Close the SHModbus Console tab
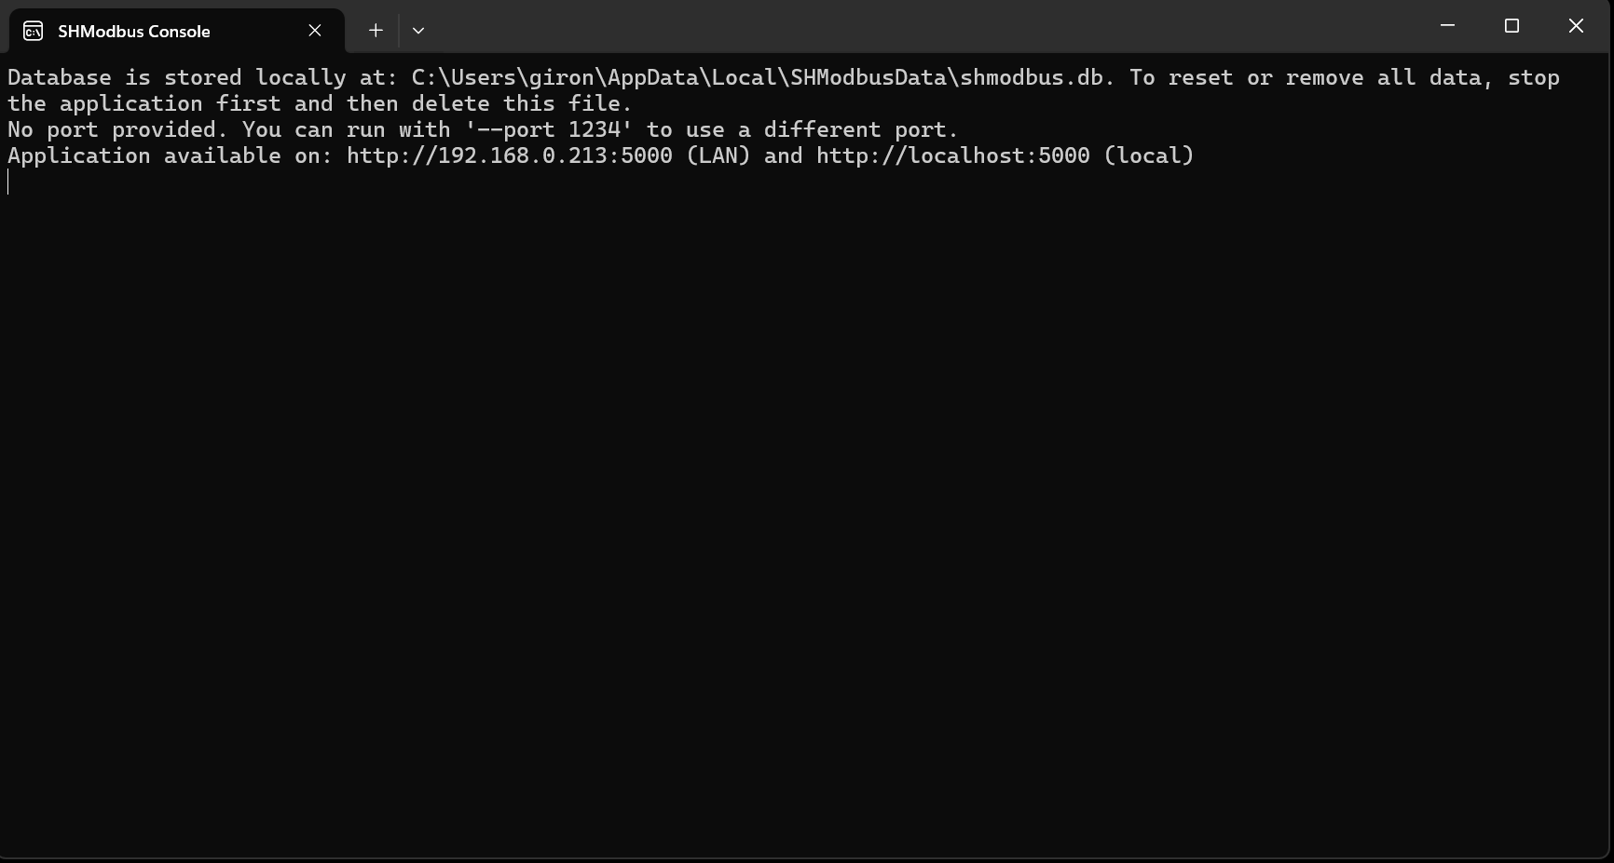 315,31
